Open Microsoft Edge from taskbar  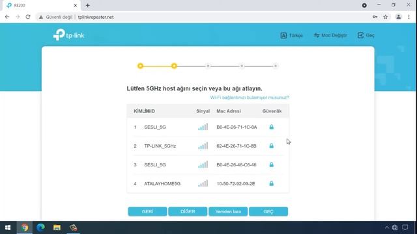40,227
